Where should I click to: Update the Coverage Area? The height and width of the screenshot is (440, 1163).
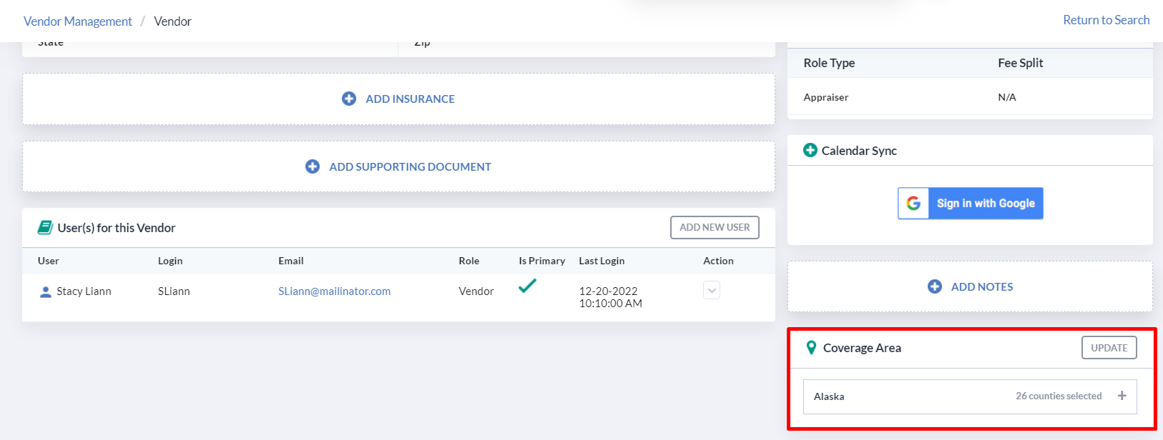coord(1109,348)
